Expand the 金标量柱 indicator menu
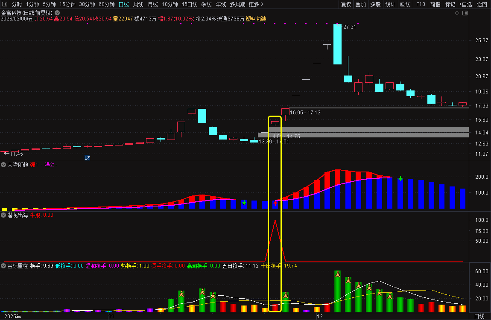Screen dimensions: 491x320 [3, 265]
